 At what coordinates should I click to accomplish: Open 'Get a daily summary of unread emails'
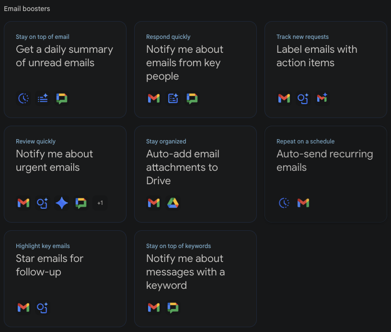(x=65, y=56)
